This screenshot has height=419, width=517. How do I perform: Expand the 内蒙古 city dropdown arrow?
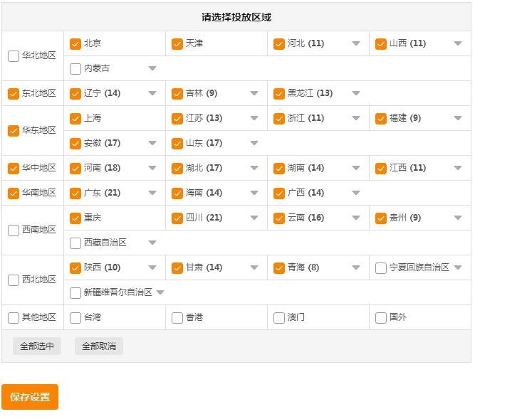click(x=152, y=68)
